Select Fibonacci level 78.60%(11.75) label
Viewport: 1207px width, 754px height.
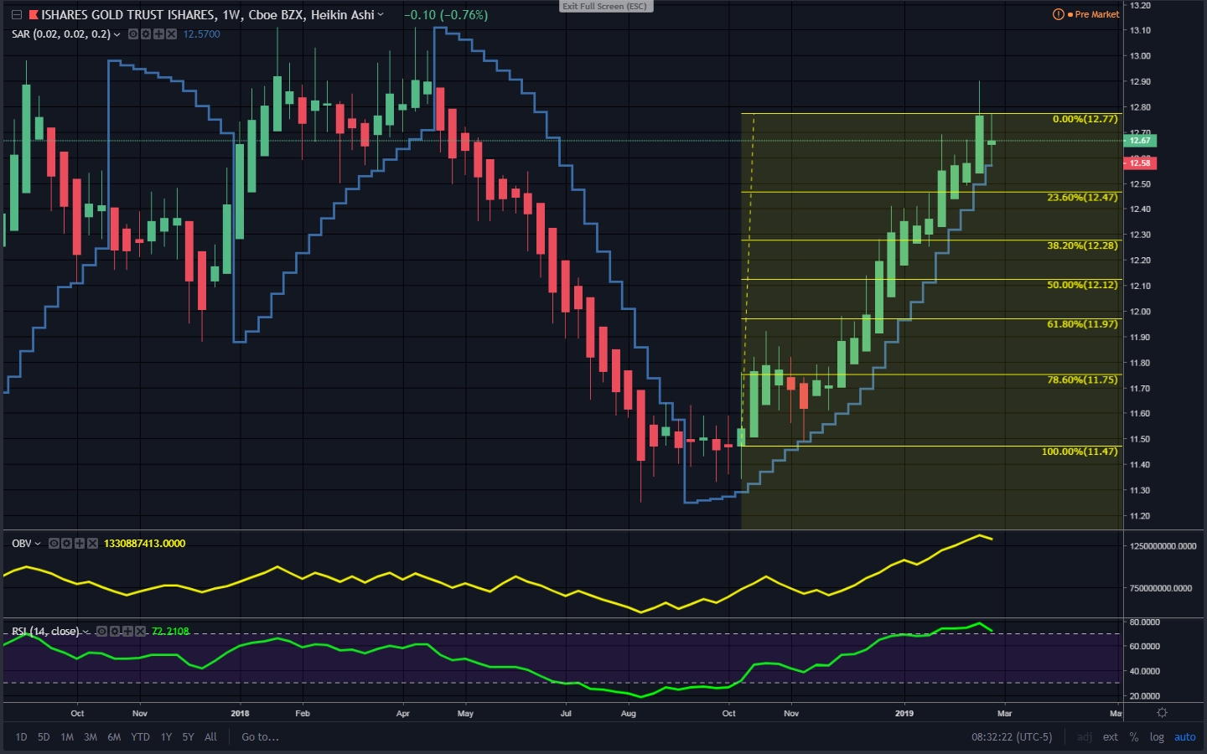pos(1082,380)
